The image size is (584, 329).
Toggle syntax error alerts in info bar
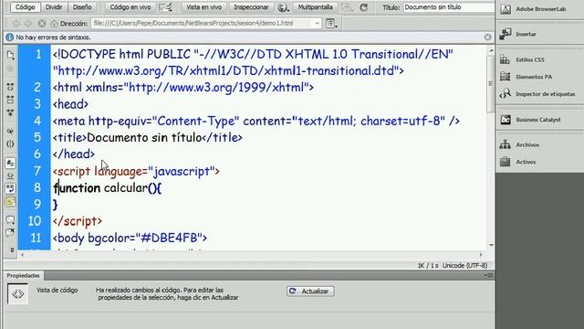[x=10, y=201]
